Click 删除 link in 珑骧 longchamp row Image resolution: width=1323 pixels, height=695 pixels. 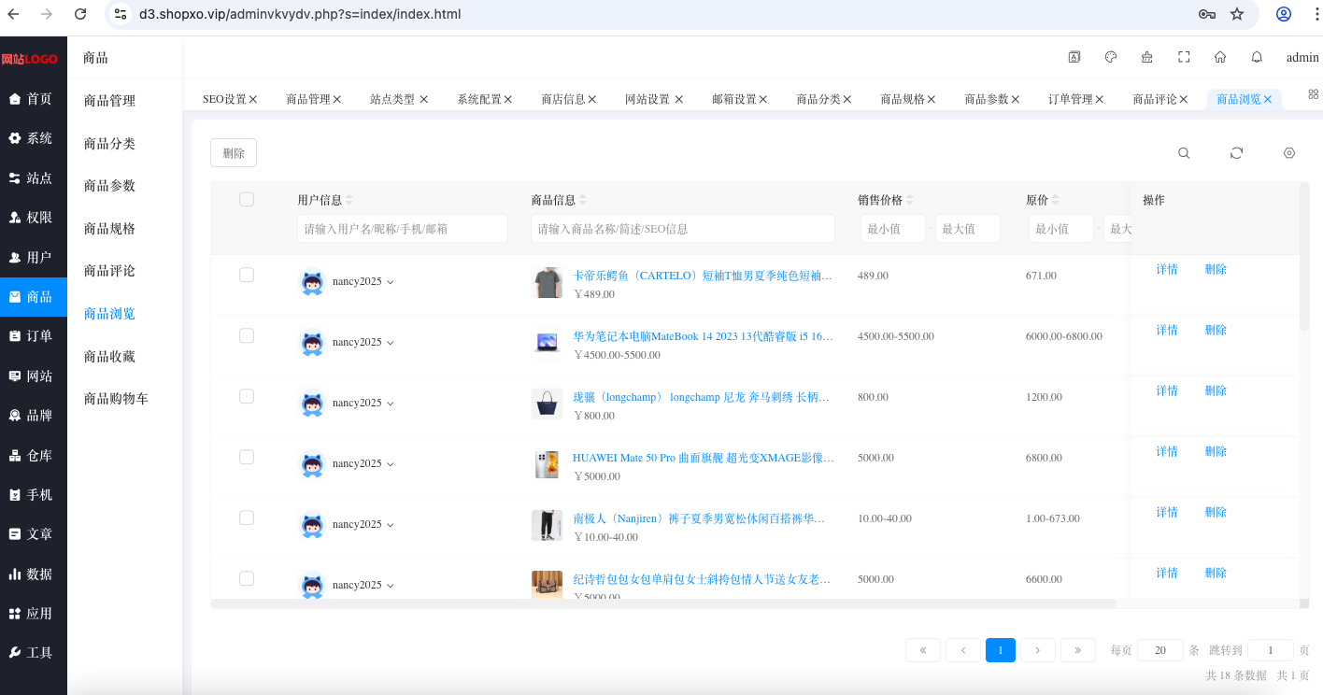(x=1216, y=390)
